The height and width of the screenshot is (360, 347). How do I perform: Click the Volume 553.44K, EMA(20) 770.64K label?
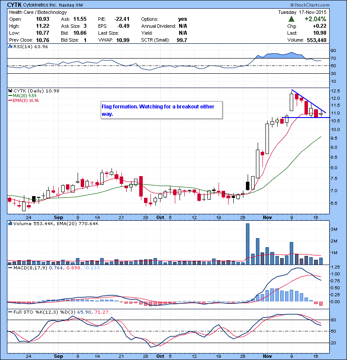[x=56, y=223]
